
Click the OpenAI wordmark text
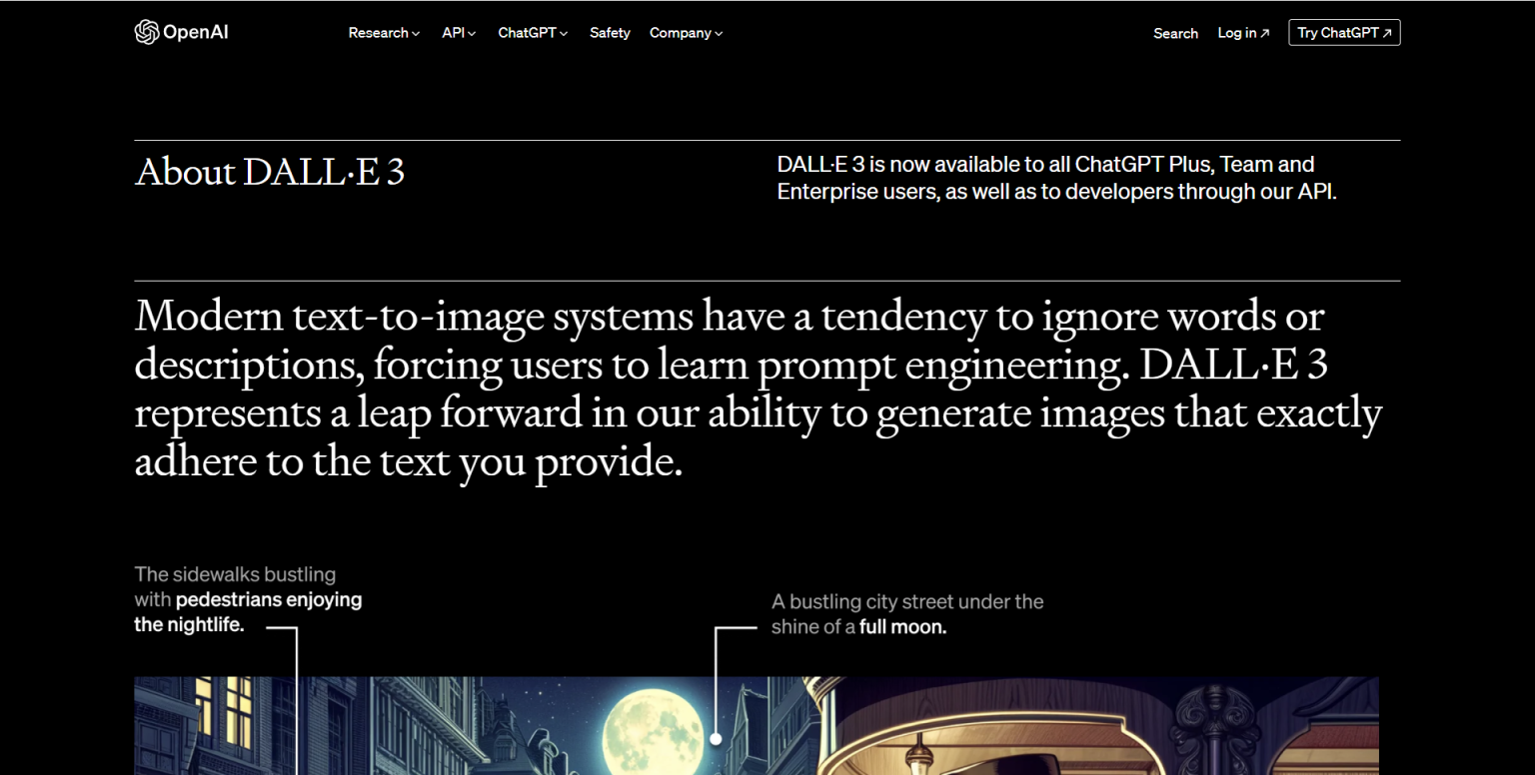coord(196,33)
